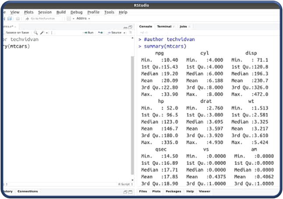Image resolution: width=283 pixels, height=199 pixels.
Task: Open the Session menu
Action: pos(45,12)
